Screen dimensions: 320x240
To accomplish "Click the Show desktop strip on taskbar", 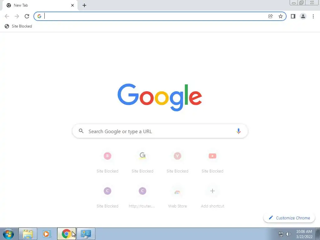I will [x=318, y=234].
